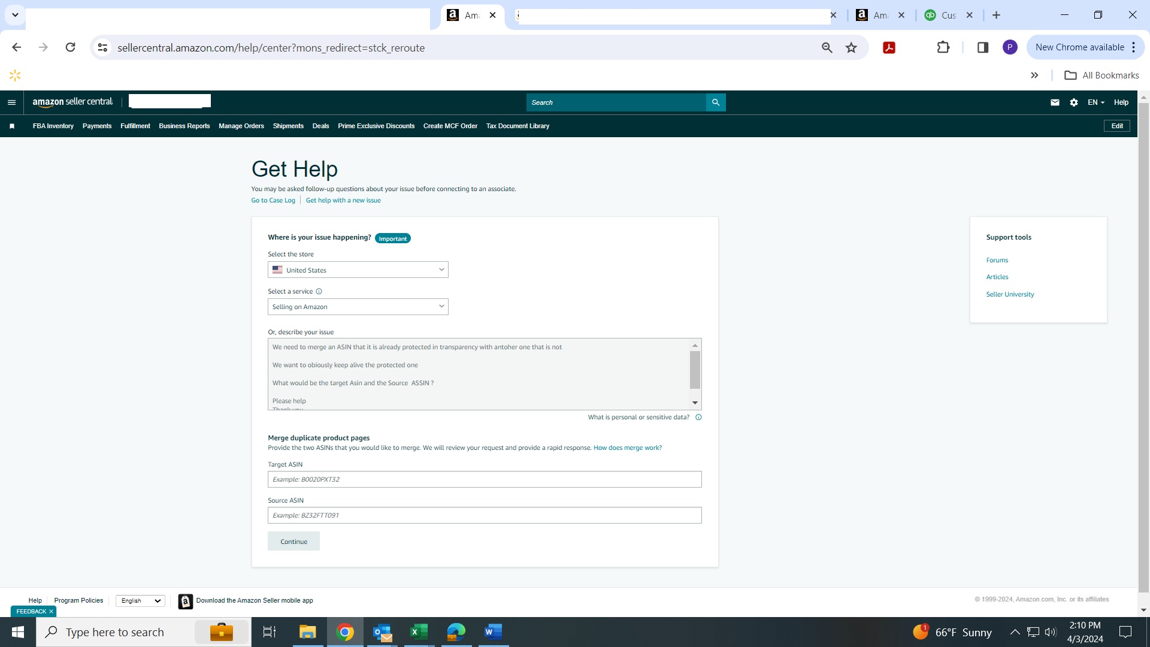Screen dimensions: 1150x647
Task: Toggle the Chrome side panel icon
Action: pyautogui.click(x=983, y=47)
